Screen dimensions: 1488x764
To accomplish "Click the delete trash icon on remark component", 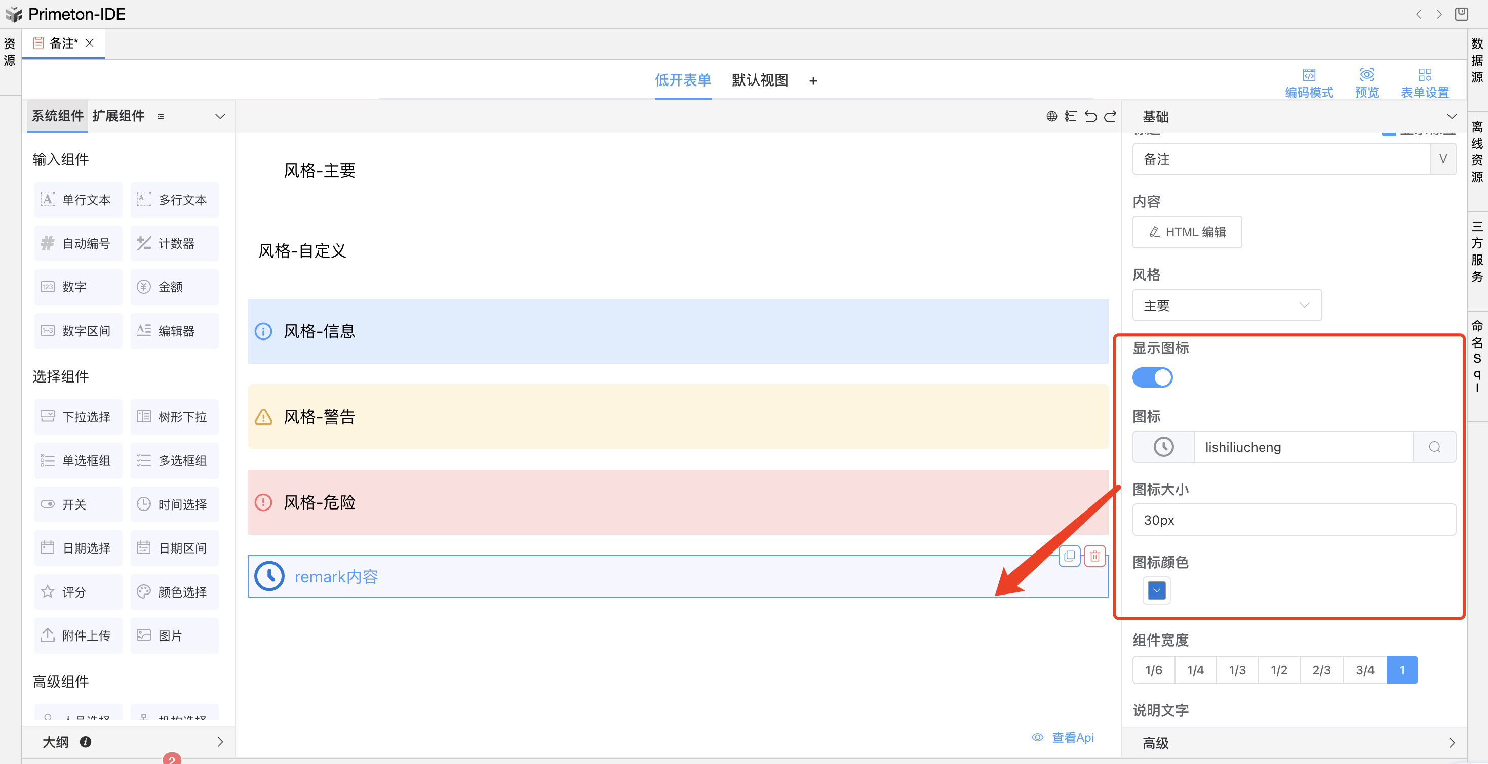I will pyautogui.click(x=1094, y=556).
